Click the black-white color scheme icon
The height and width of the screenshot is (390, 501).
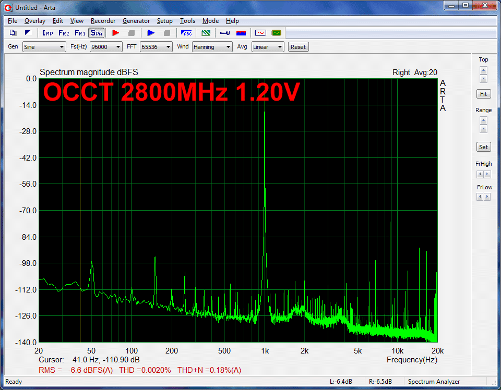[28, 33]
